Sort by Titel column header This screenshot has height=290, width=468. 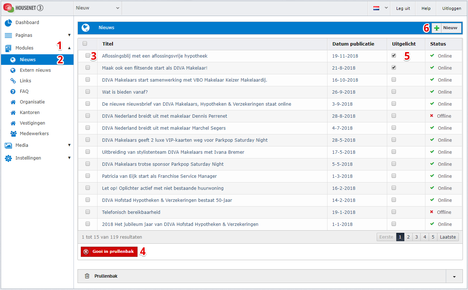point(108,44)
